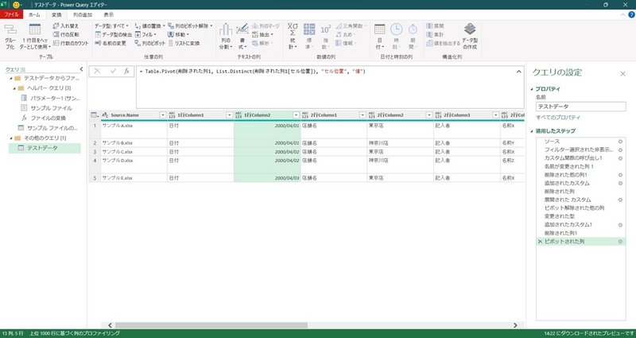Screen dimensions: 636x338
Task: Switch to 列の追加 tab
Action: coord(83,14)
